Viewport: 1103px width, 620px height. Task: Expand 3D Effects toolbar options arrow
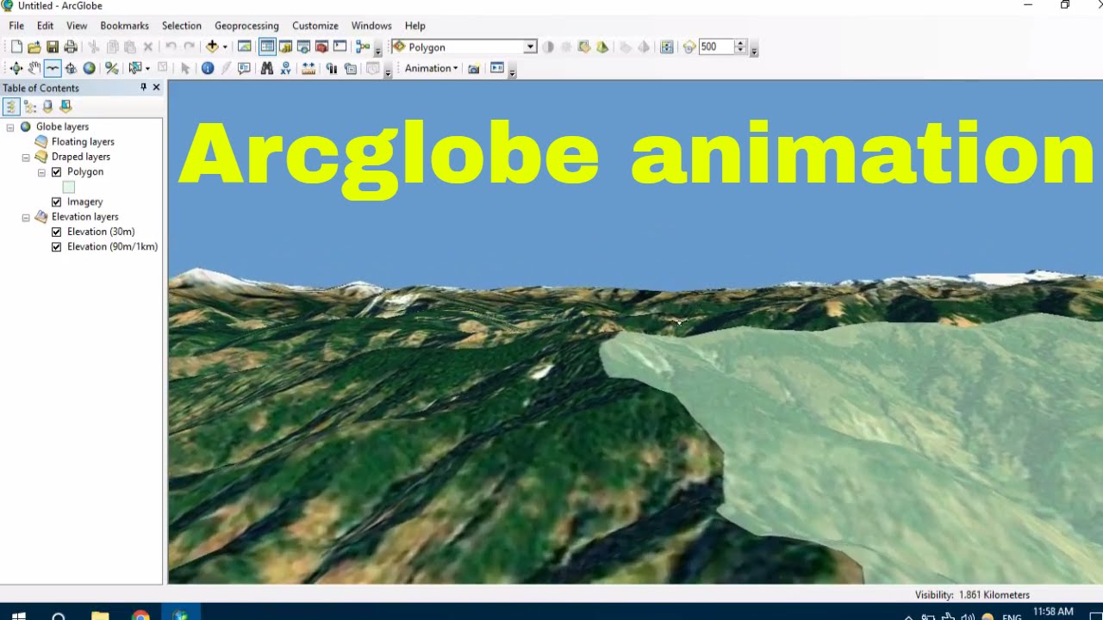[x=754, y=51]
